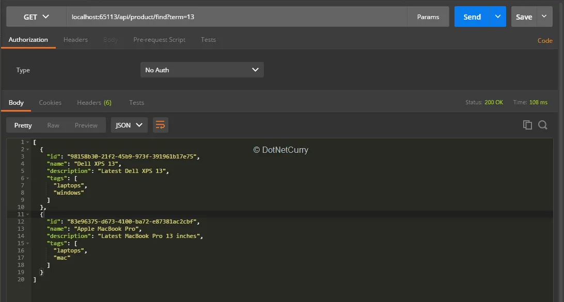Image resolution: width=564 pixels, height=302 pixels.
Task: Switch response view to Preview
Action: tap(86, 125)
